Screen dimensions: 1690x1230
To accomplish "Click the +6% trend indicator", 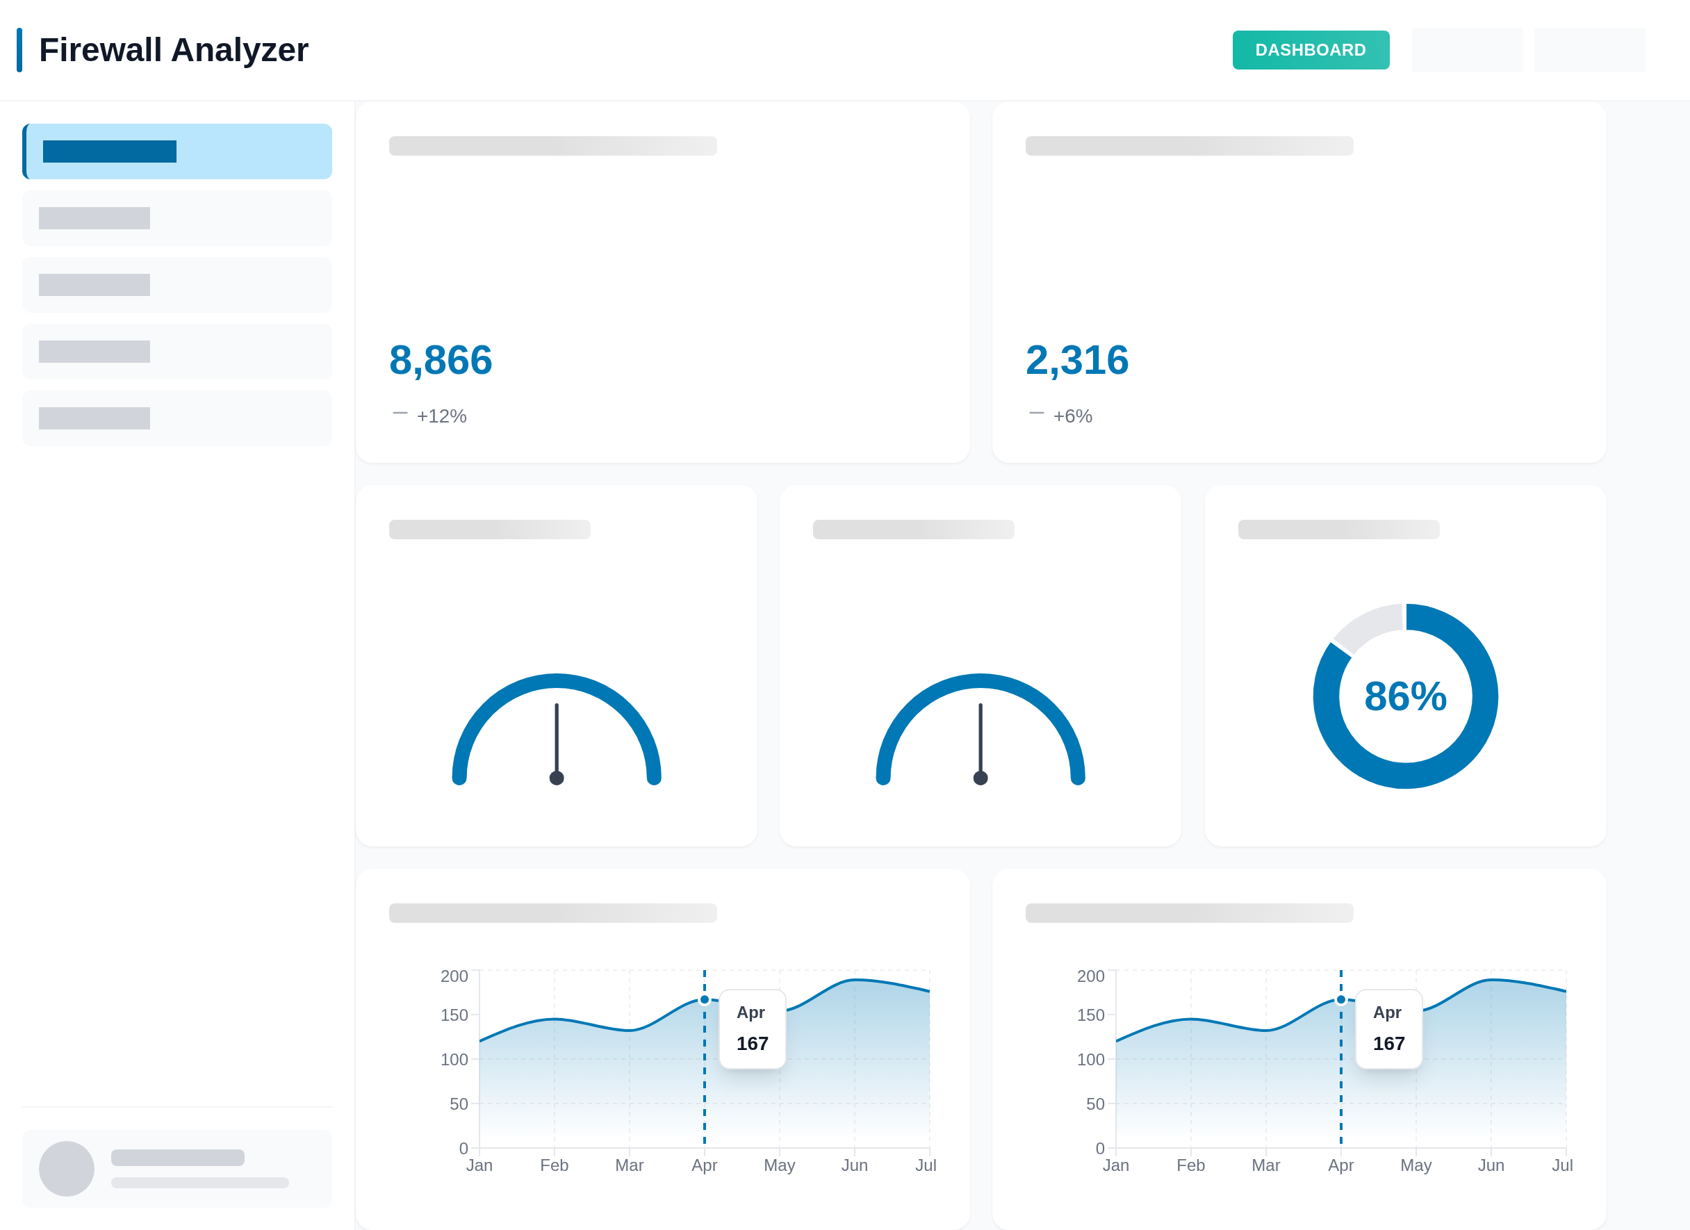I will click(1072, 416).
